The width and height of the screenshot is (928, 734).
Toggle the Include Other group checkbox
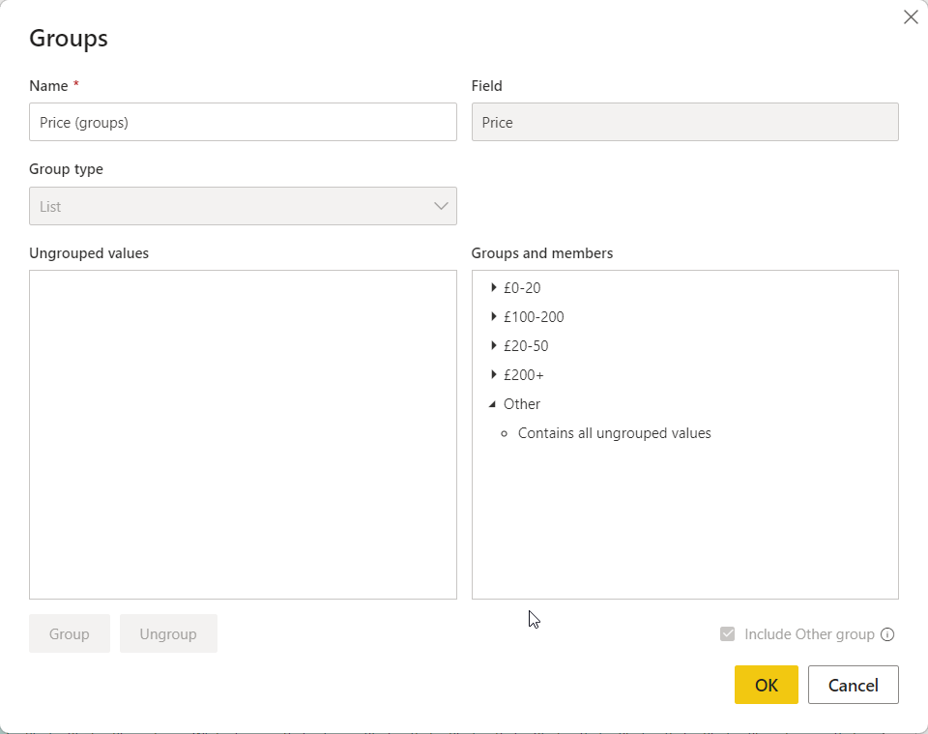(x=727, y=634)
